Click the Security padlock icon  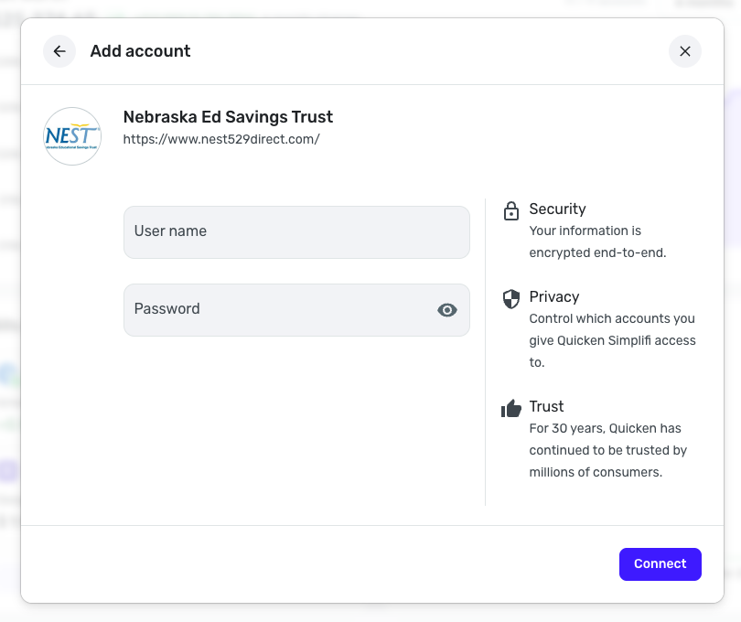511,211
